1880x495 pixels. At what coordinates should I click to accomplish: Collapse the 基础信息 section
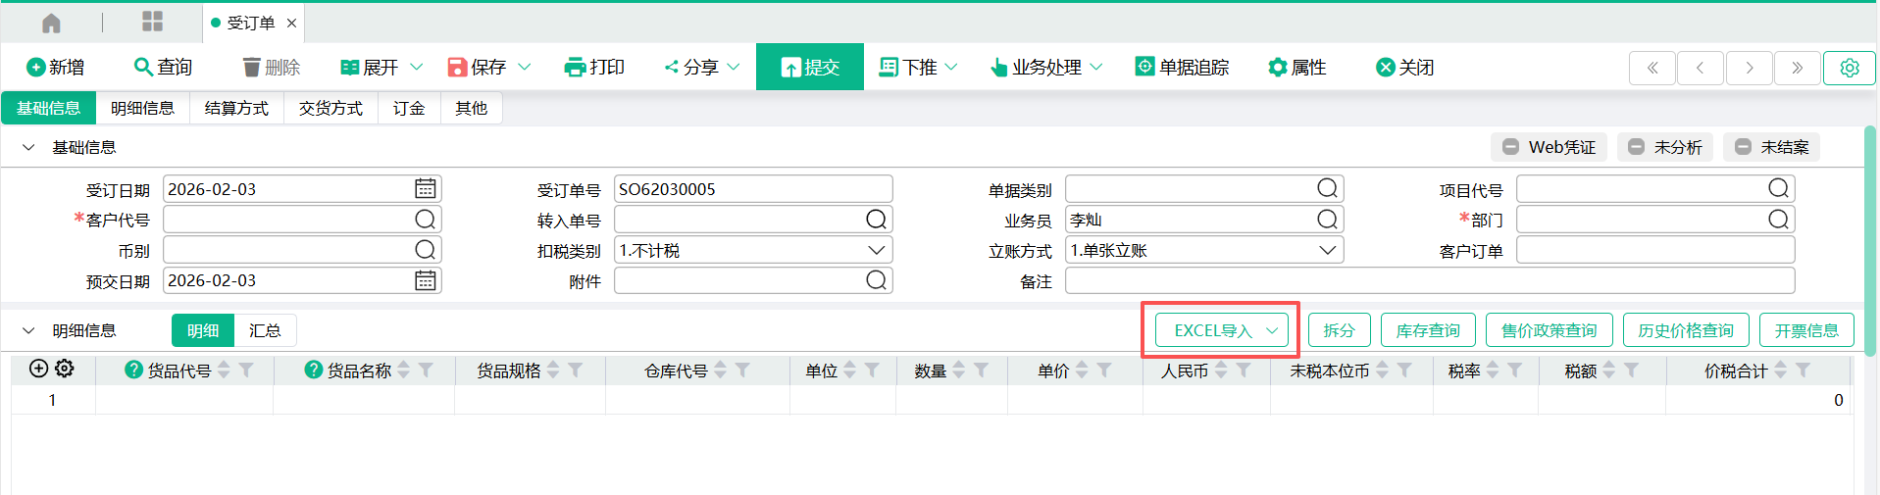tap(28, 147)
